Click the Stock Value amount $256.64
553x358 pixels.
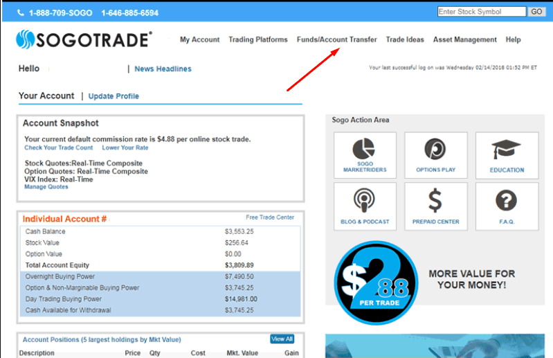coord(236,242)
